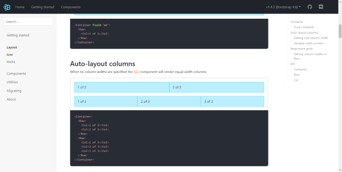Open the Discord chat icon
Image resolution: width=342 pixels, height=172 pixels.
321,7
